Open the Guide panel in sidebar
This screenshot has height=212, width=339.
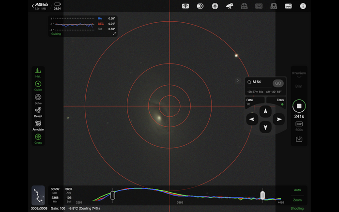(38, 84)
